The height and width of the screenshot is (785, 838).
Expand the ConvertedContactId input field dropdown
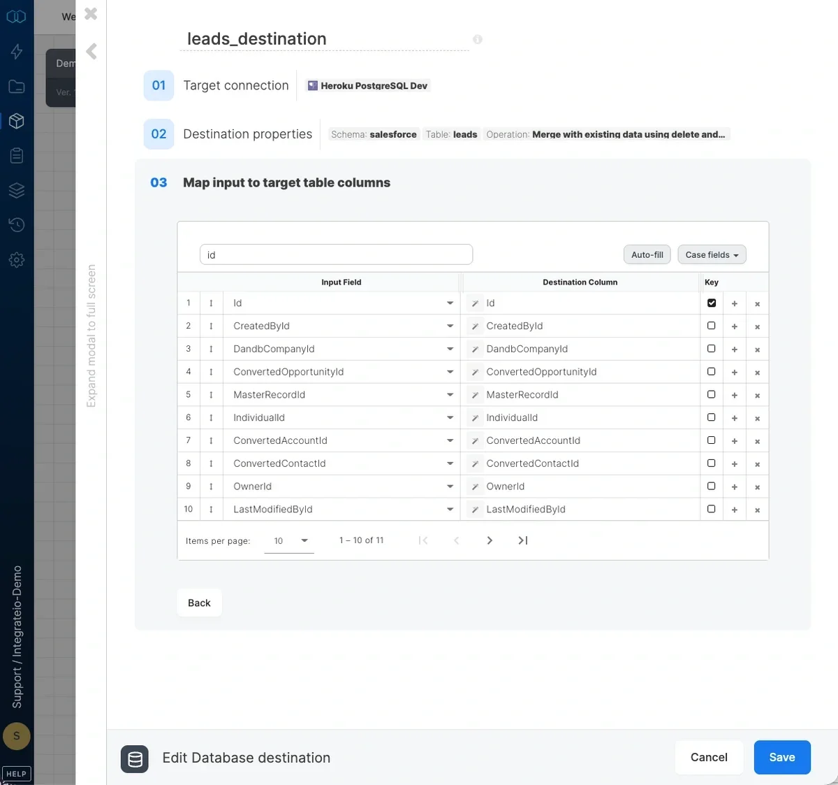coord(450,463)
